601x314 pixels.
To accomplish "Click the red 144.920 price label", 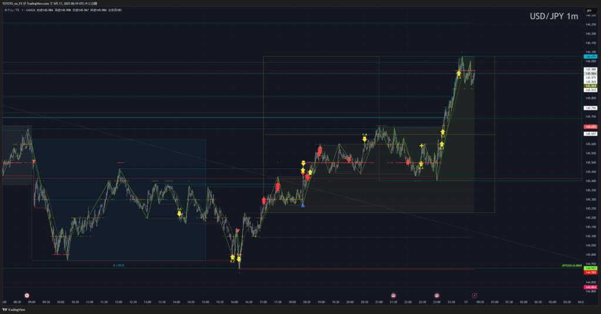I will [590, 272].
